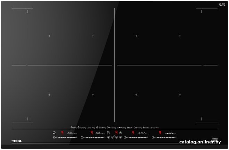The width and height of the screenshot is (229, 150).
Task: Tap the Keep Warm icon in the legend
Action: point(151,128)
